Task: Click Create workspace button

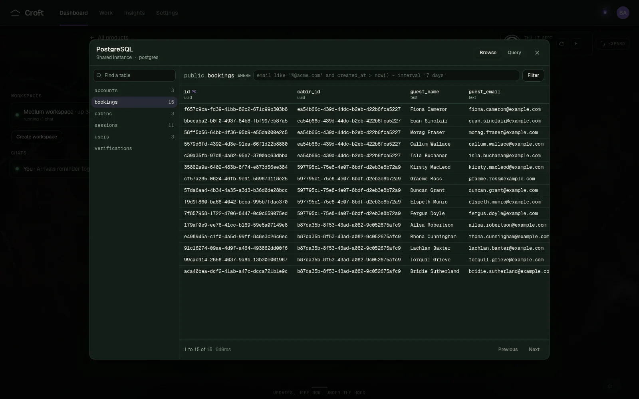Action: [37, 137]
